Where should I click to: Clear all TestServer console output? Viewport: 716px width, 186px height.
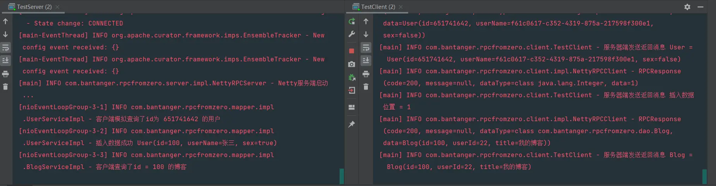click(x=5, y=87)
